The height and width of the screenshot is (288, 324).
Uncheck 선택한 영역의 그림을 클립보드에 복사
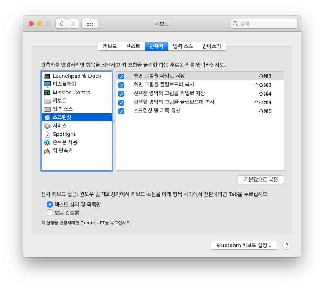tap(121, 103)
